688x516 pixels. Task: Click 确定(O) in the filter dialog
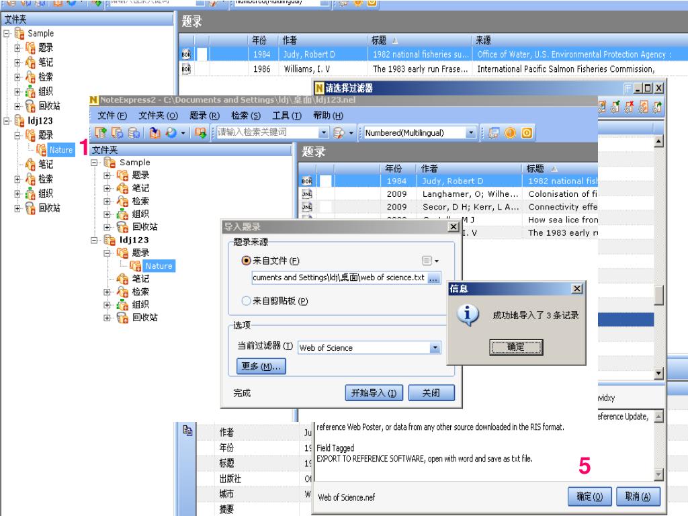click(589, 497)
